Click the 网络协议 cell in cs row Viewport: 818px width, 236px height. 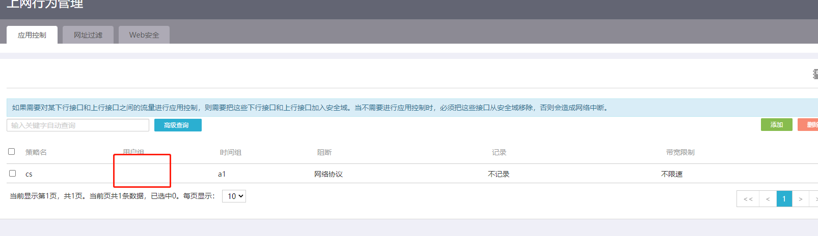click(x=329, y=174)
